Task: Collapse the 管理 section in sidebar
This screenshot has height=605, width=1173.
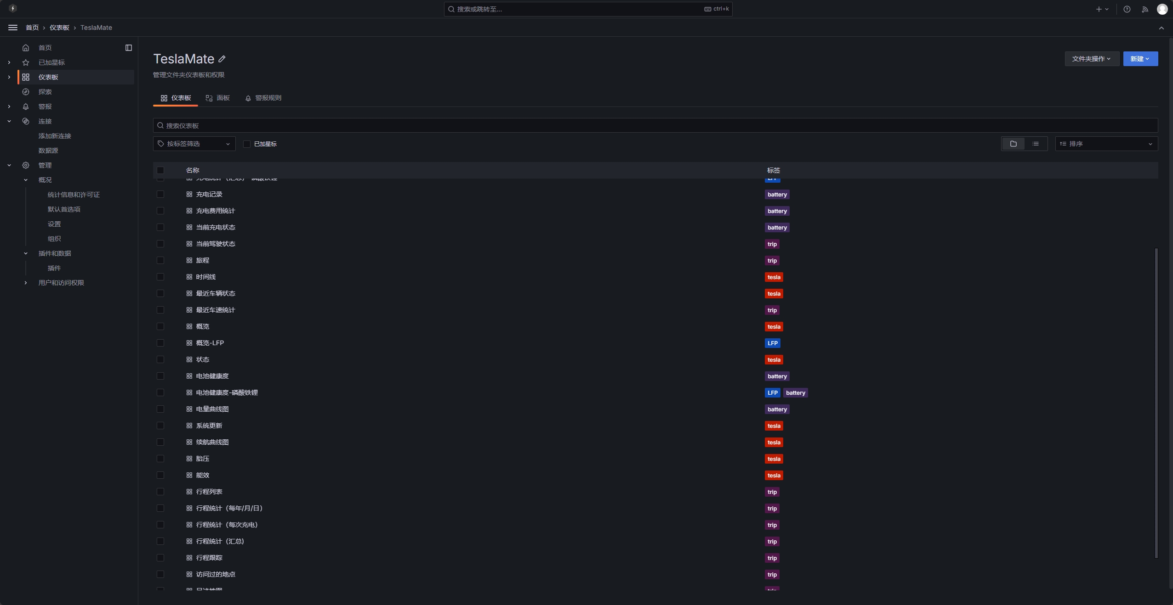Action: click(10, 165)
